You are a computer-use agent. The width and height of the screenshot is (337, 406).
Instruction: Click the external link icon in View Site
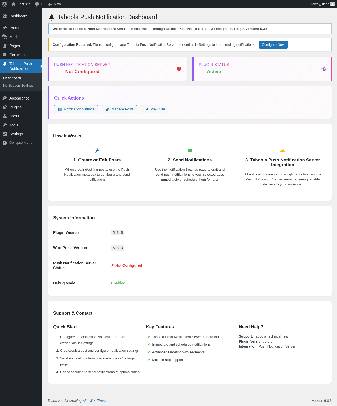click(x=146, y=110)
